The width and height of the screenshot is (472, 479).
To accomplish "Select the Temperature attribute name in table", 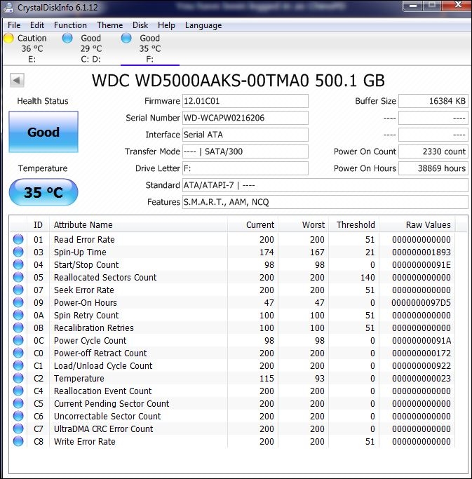I will tap(79, 379).
